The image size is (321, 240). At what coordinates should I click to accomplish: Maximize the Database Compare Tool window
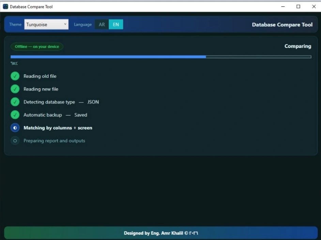[298, 6]
